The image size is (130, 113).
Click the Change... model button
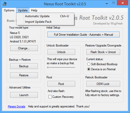click(24, 48)
